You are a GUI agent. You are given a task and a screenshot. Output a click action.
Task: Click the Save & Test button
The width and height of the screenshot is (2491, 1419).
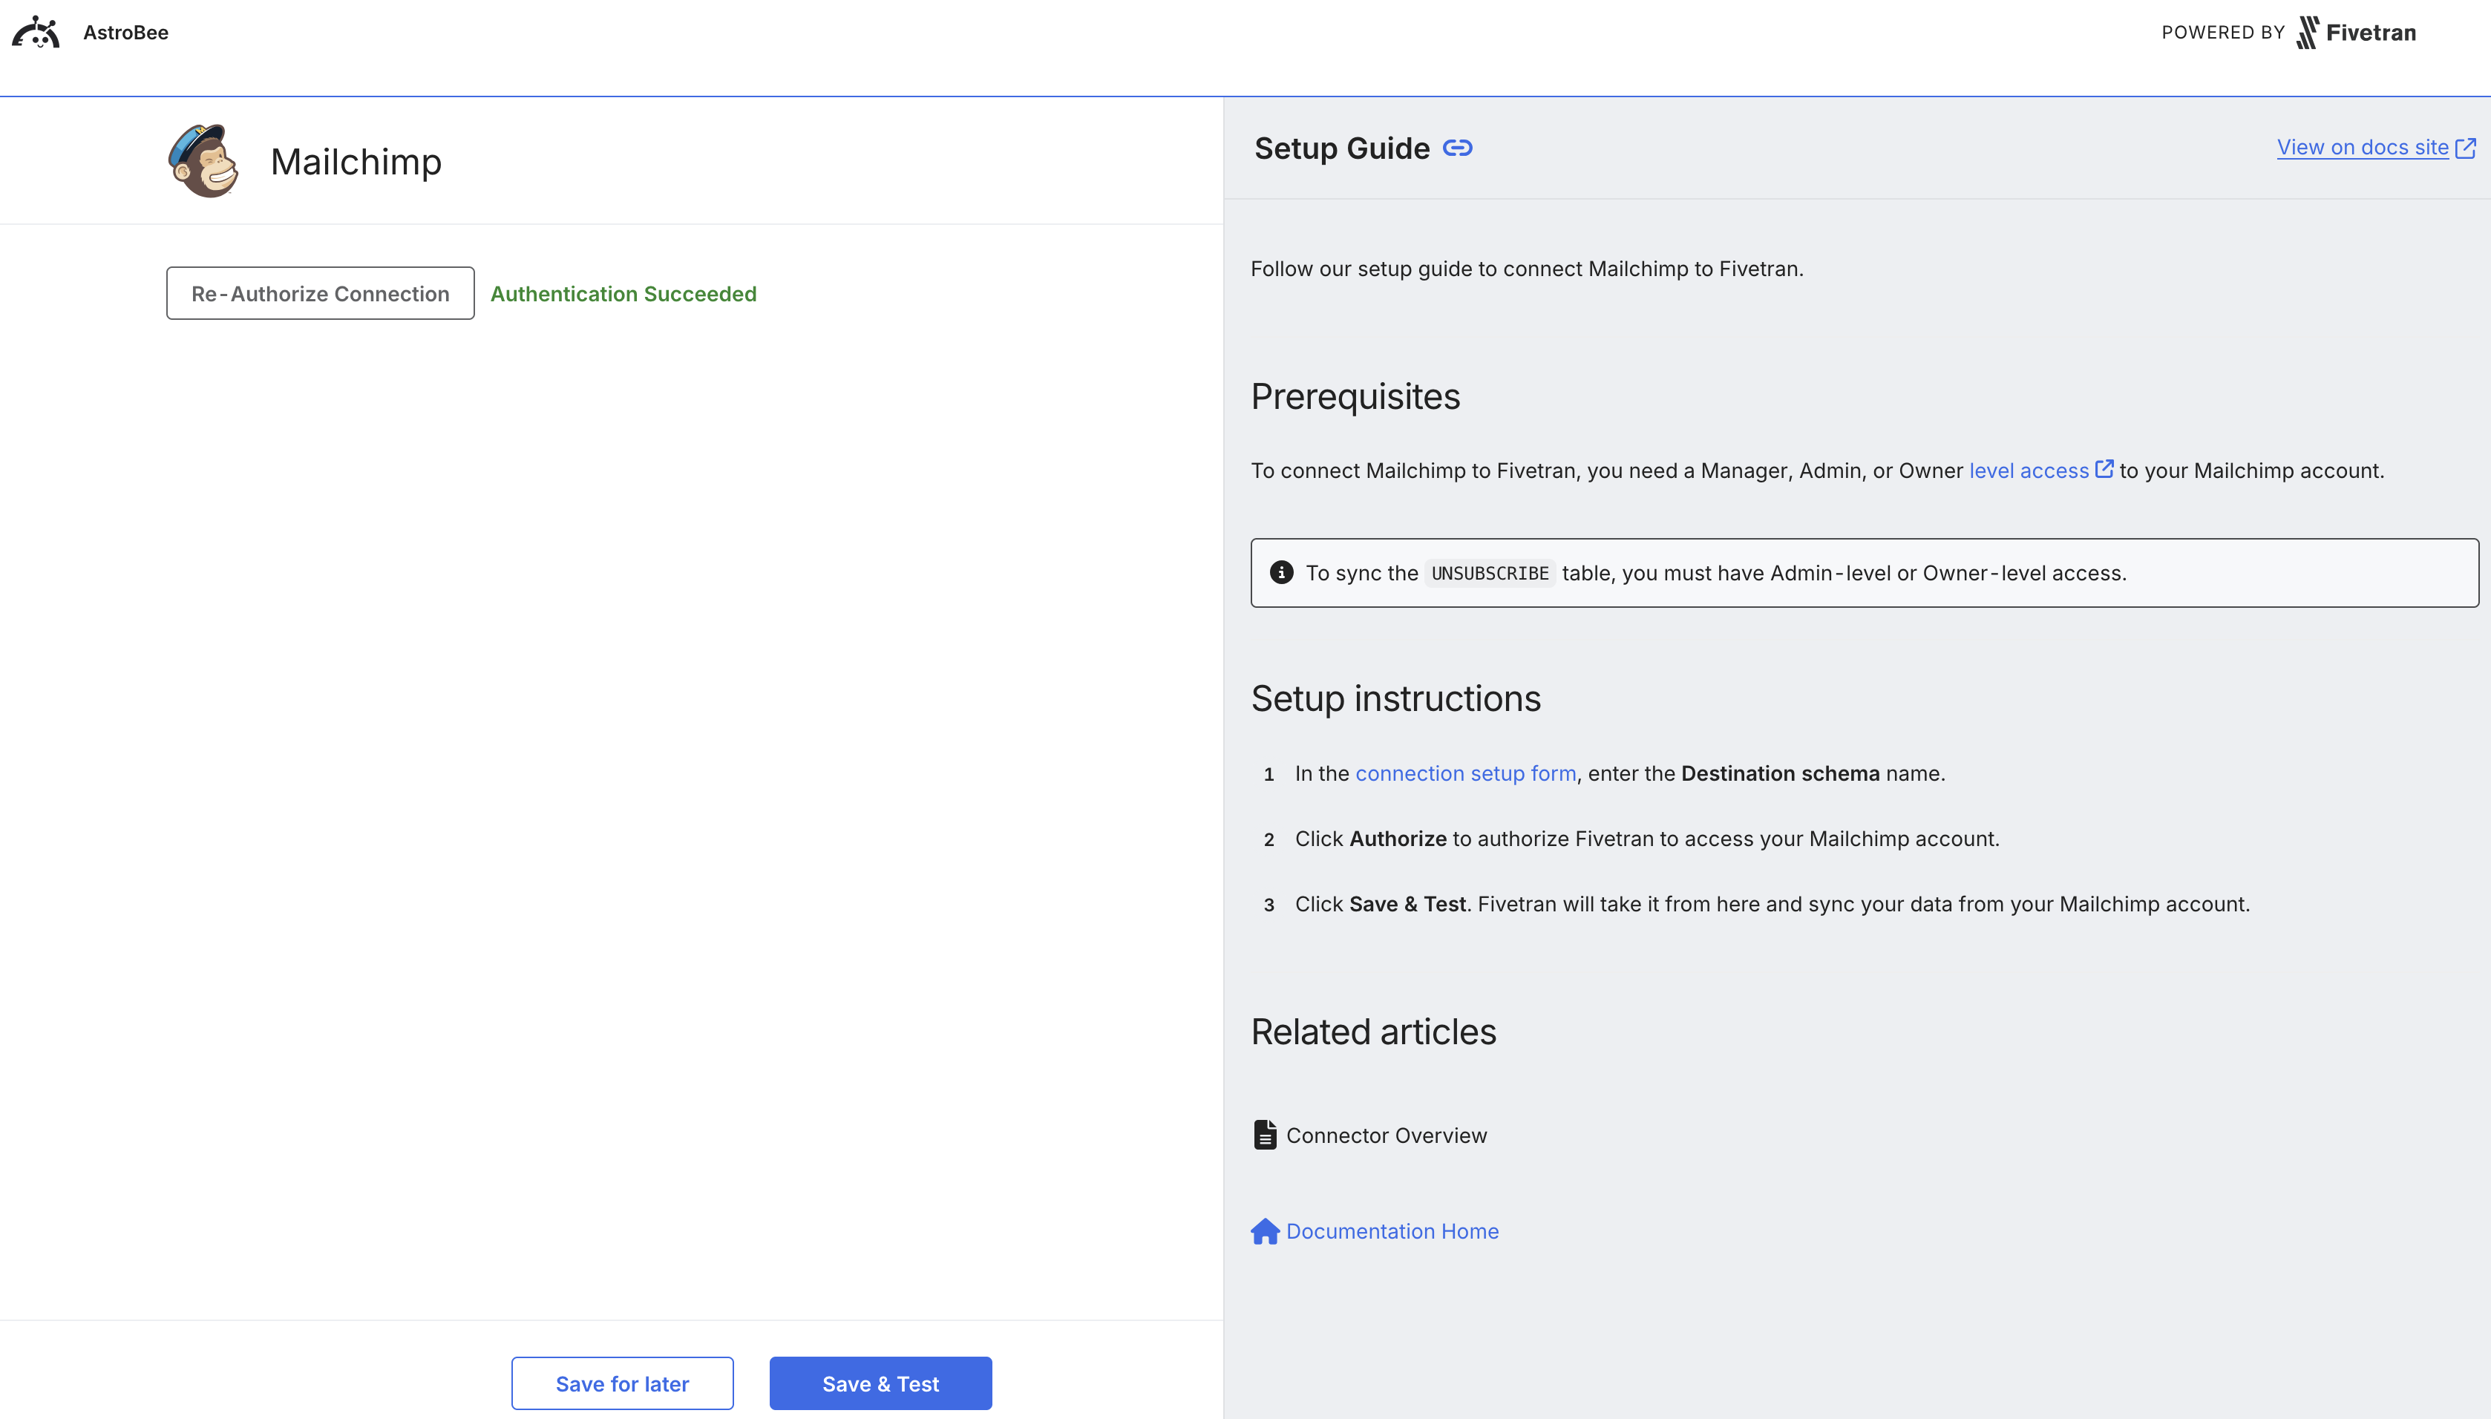879,1383
